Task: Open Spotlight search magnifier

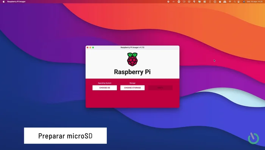Action: coord(235,2)
